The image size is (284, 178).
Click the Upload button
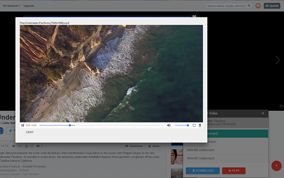pyautogui.click(x=272, y=6)
